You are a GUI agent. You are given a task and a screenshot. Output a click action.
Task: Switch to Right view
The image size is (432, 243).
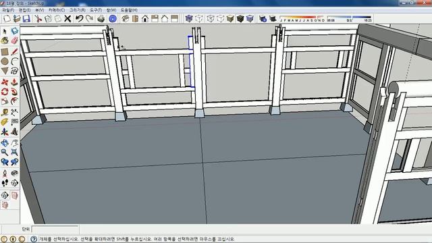tap(155, 19)
